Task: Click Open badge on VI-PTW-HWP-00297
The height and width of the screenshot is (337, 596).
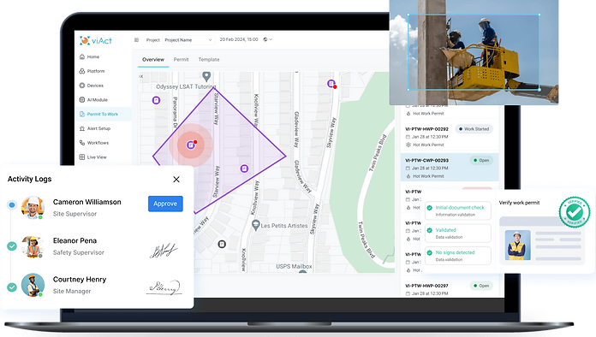Action: [x=481, y=286]
